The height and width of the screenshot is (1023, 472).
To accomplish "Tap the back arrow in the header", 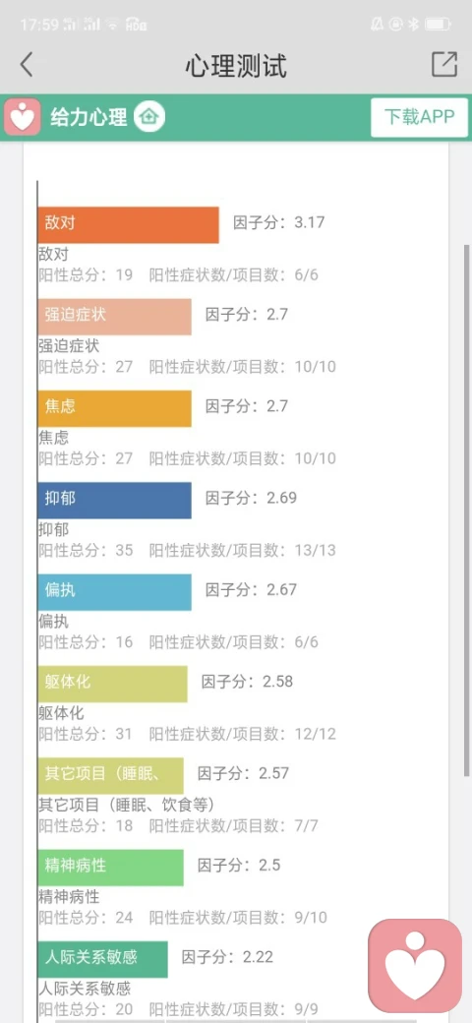I will (27, 65).
